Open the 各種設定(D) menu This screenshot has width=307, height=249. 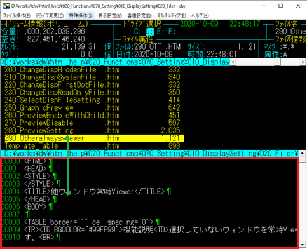(x=139, y=15)
